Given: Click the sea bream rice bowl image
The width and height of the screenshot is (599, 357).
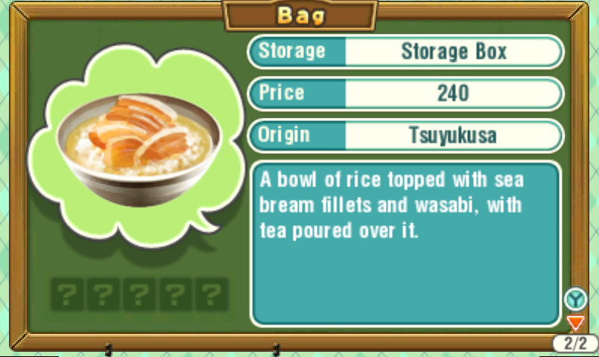Looking at the screenshot, I should coord(139,150).
